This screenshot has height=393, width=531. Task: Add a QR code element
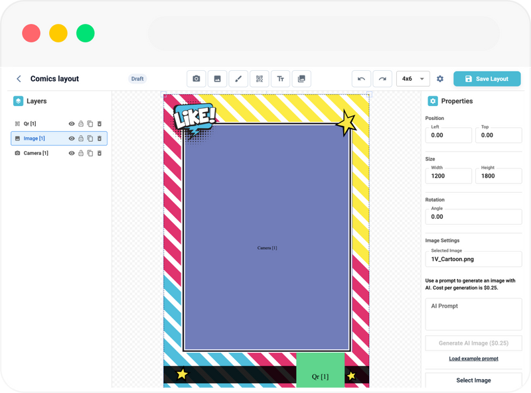click(260, 79)
